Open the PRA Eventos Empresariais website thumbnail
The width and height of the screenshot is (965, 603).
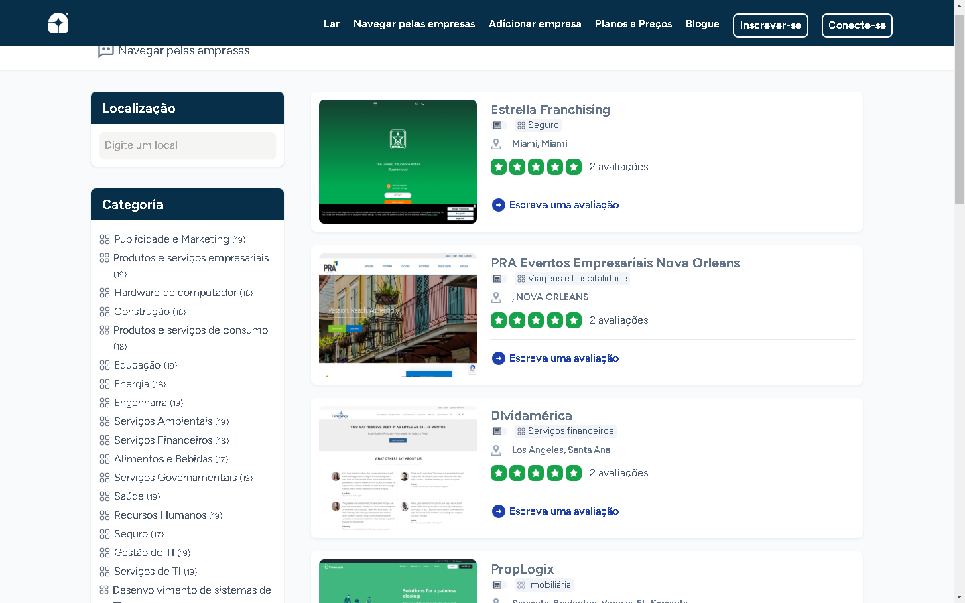coord(398,315)
